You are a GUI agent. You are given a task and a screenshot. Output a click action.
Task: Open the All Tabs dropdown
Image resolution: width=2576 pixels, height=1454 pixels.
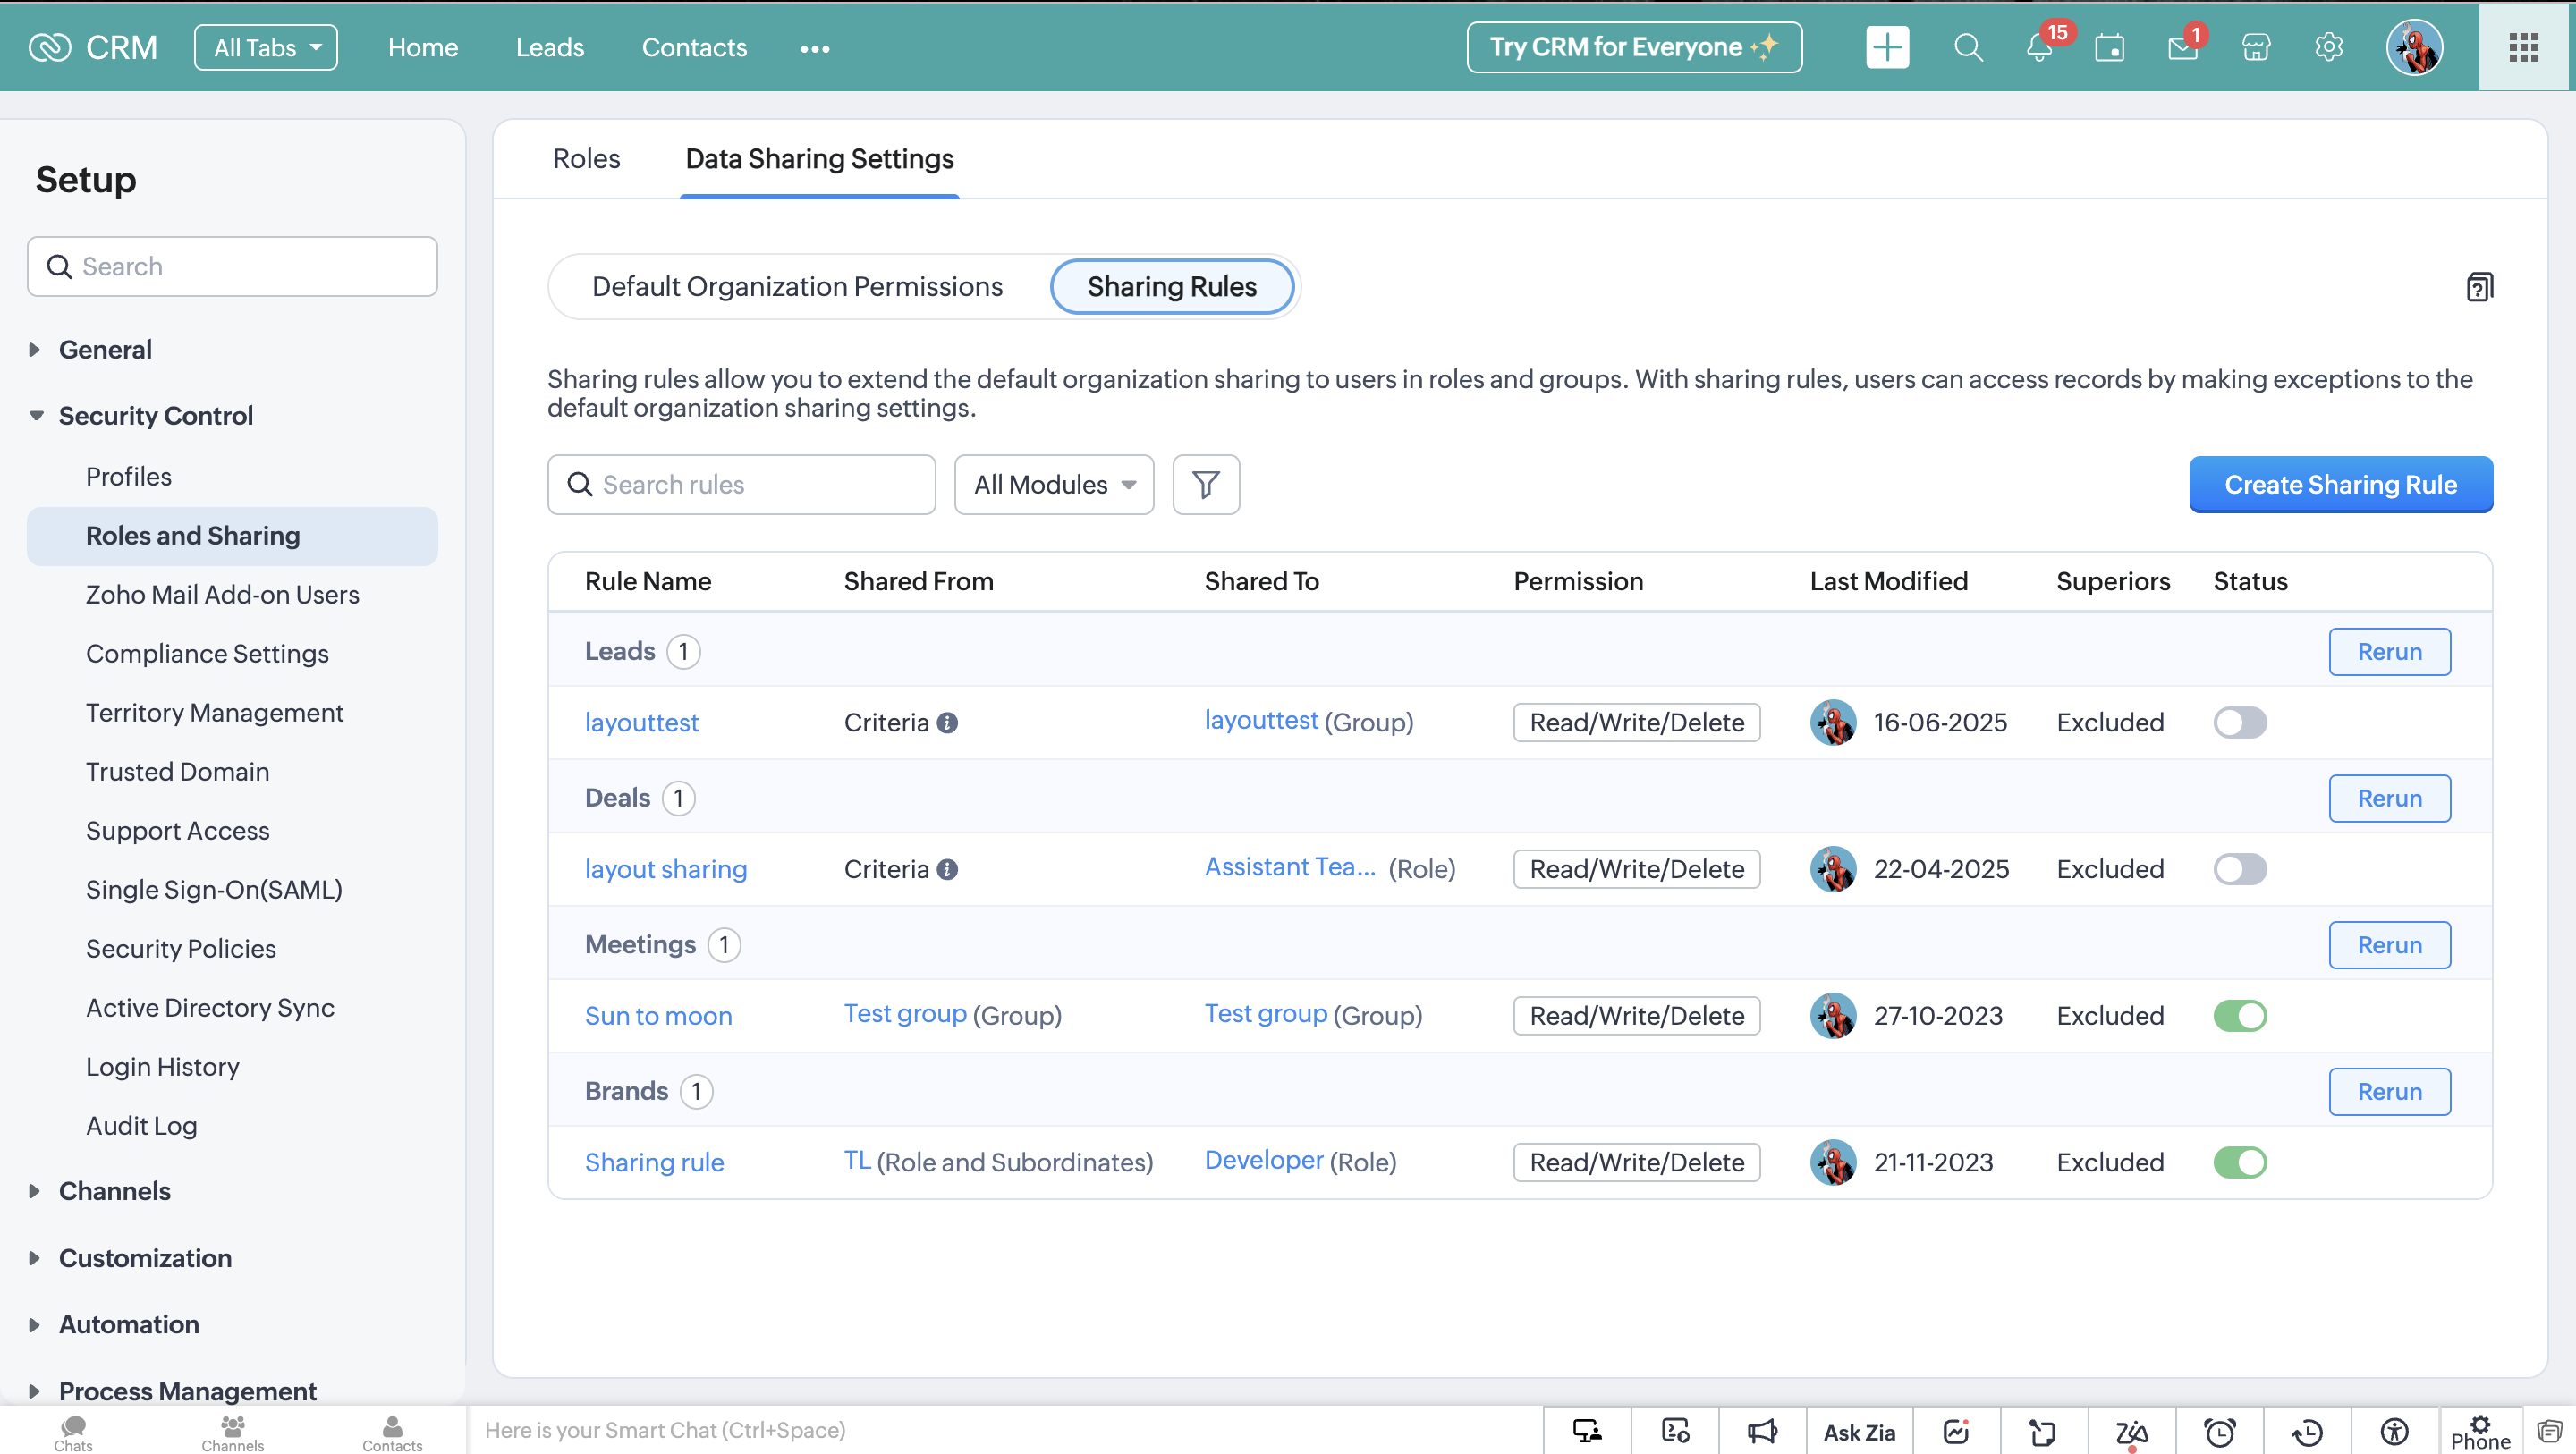pos(266,48)
